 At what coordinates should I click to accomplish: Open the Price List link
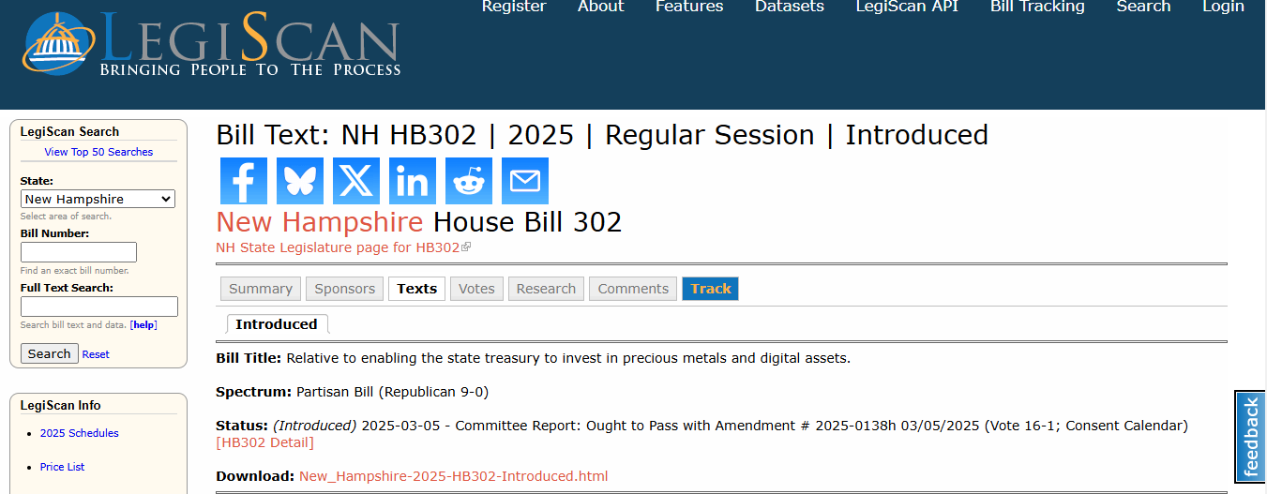click(x=62, y=467)
